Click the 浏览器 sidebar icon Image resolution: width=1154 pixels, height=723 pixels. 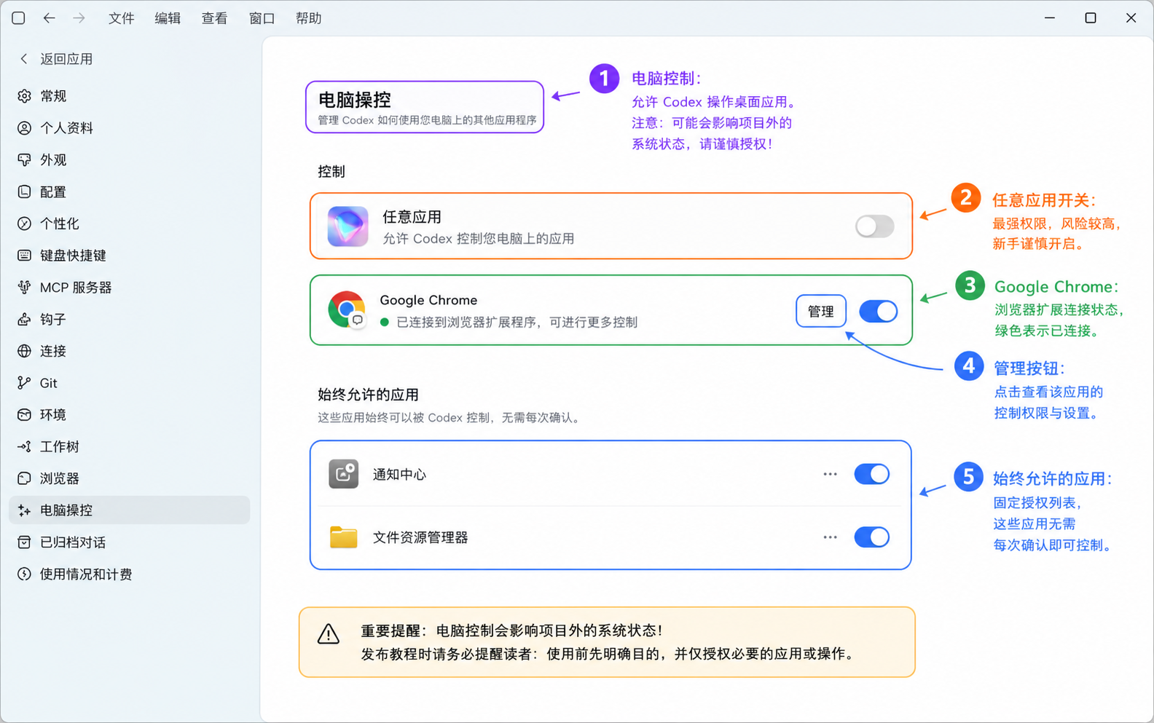point(24,478)
